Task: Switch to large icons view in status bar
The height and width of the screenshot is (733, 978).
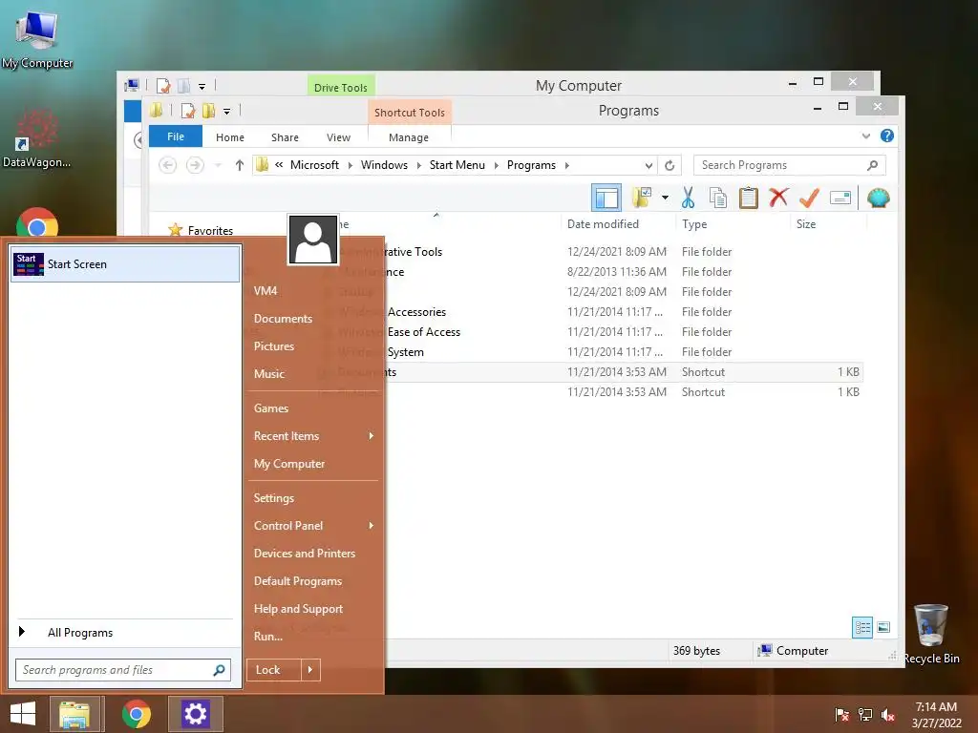Action: 883,627
